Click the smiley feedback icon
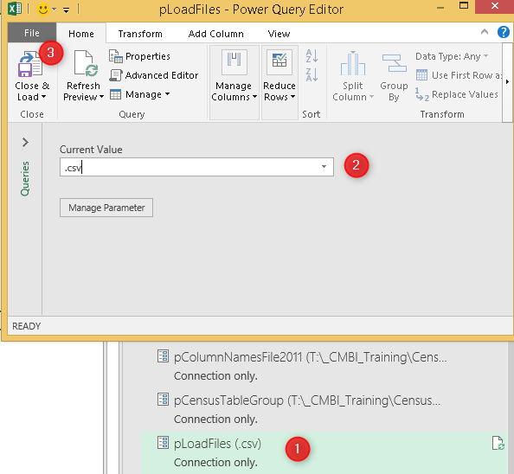 42,10
